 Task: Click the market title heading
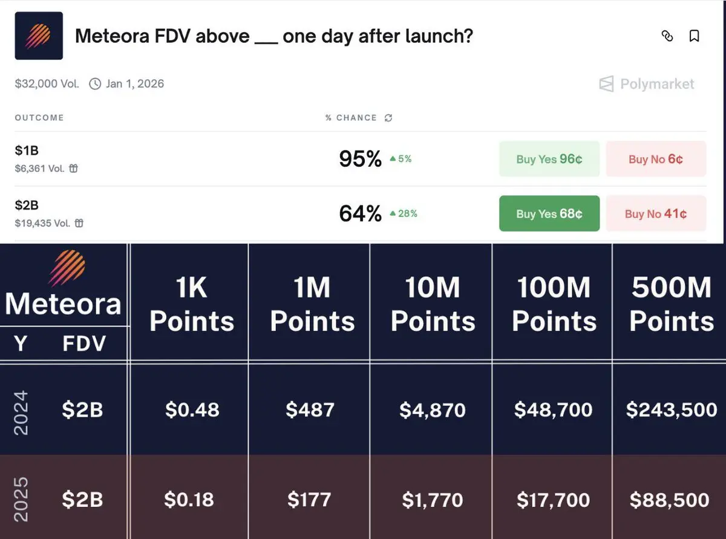point(273,36)
